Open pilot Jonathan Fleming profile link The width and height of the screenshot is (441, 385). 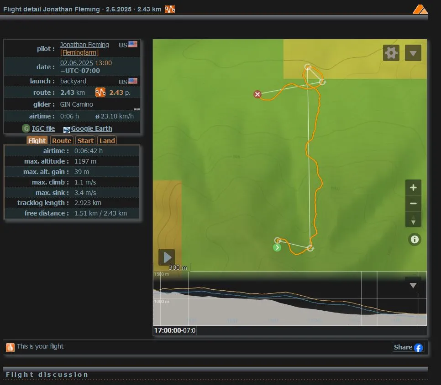click(x=84, y=45)
